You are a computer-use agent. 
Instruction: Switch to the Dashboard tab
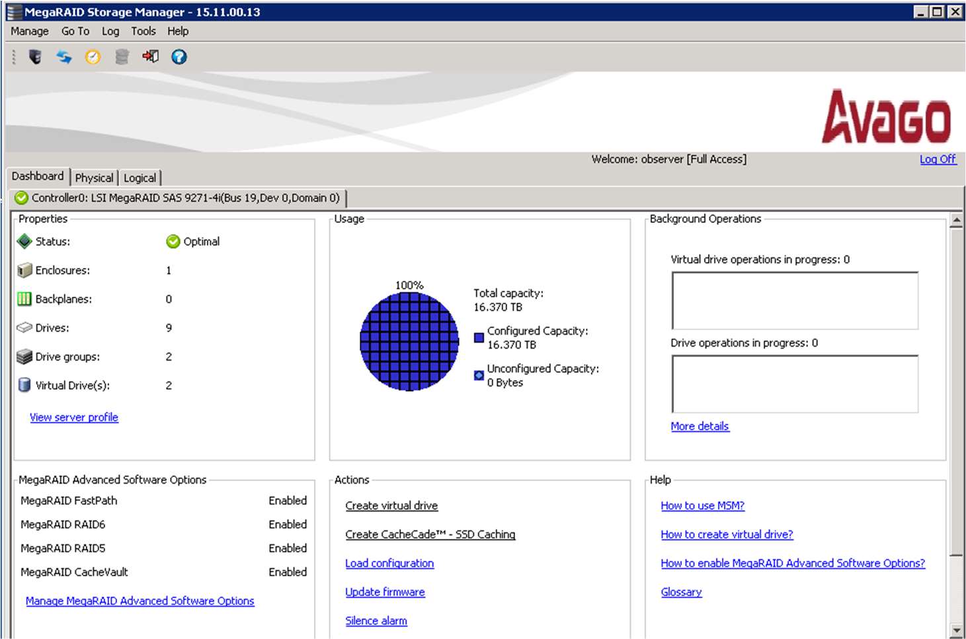click(38, 176)
